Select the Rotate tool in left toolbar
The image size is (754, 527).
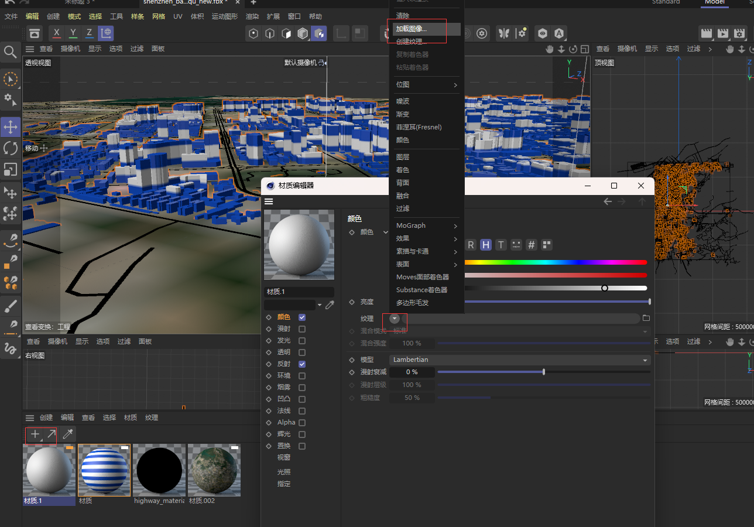[11, 148]
